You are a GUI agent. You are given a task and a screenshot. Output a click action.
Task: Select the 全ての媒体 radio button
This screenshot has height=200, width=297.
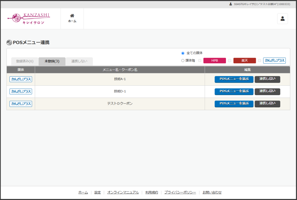[x=183, y=53]
